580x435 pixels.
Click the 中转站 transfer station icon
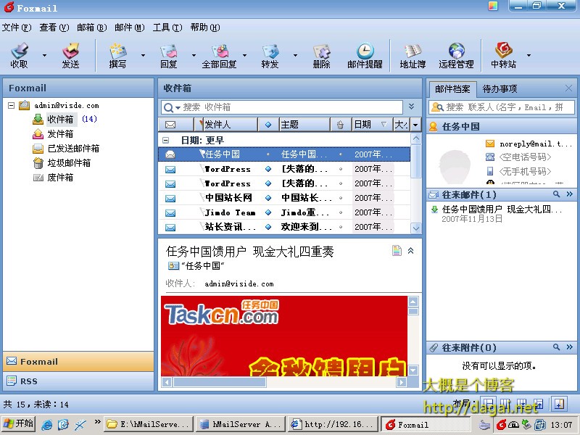tap(503, 50)
